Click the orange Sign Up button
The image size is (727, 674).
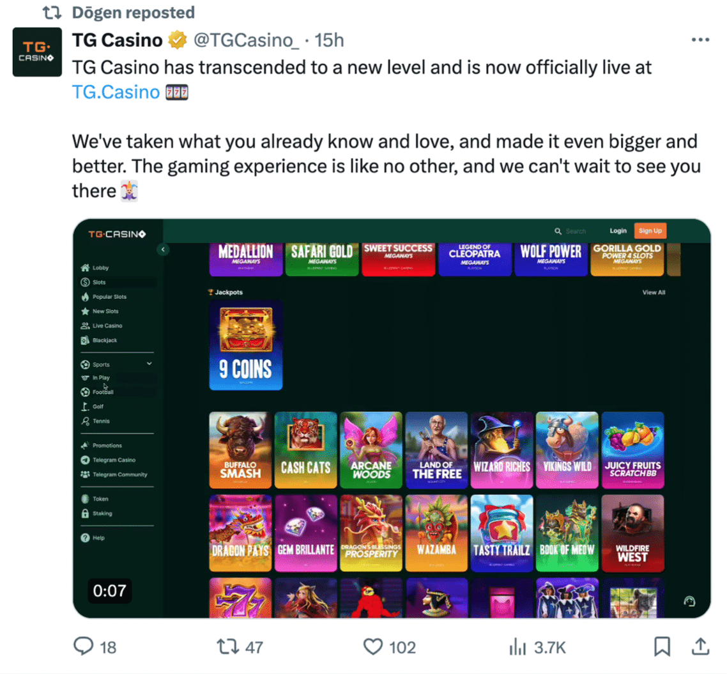[x=650, y=231]
